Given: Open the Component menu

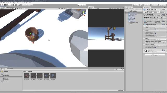Looking at the screenshot, I should click(x=20, y=3).
